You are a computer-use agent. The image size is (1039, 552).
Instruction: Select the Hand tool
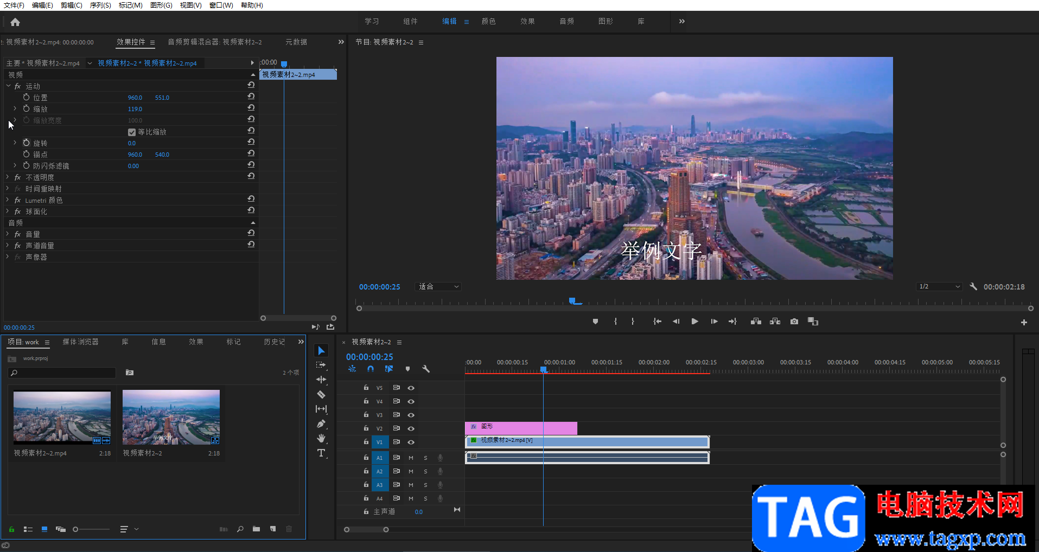point(321,438)
